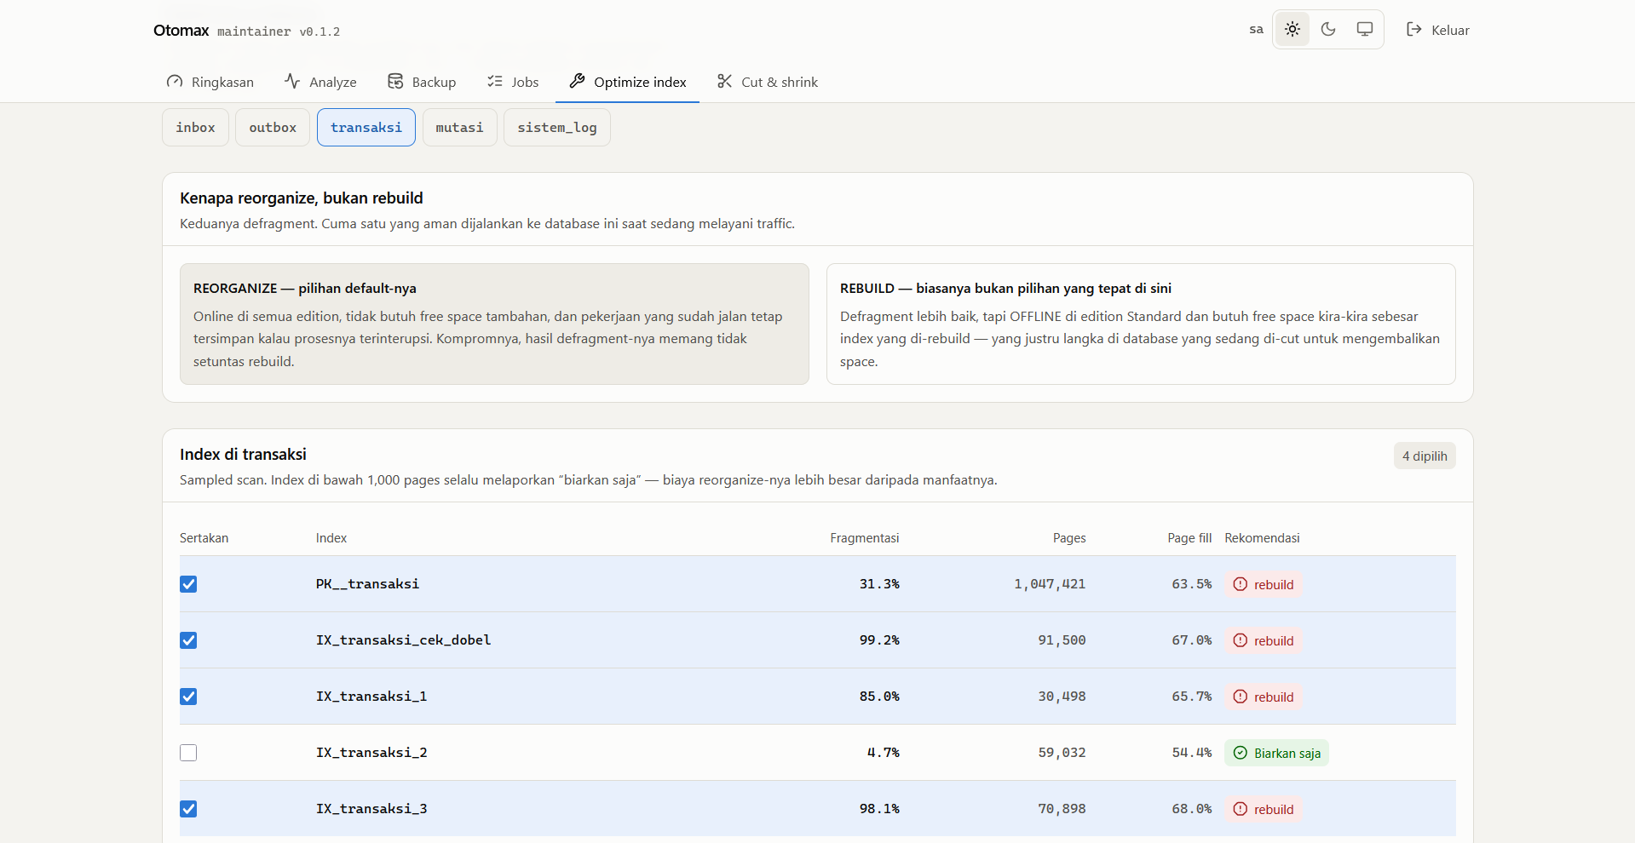Open the Jobs tab
The height and width of the screenshot is (843, 1635).
point(513,82)
